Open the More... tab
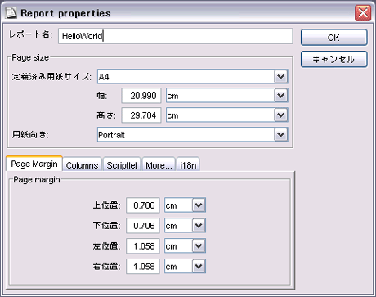Screen dimensions: 376x297 (159, 165)
